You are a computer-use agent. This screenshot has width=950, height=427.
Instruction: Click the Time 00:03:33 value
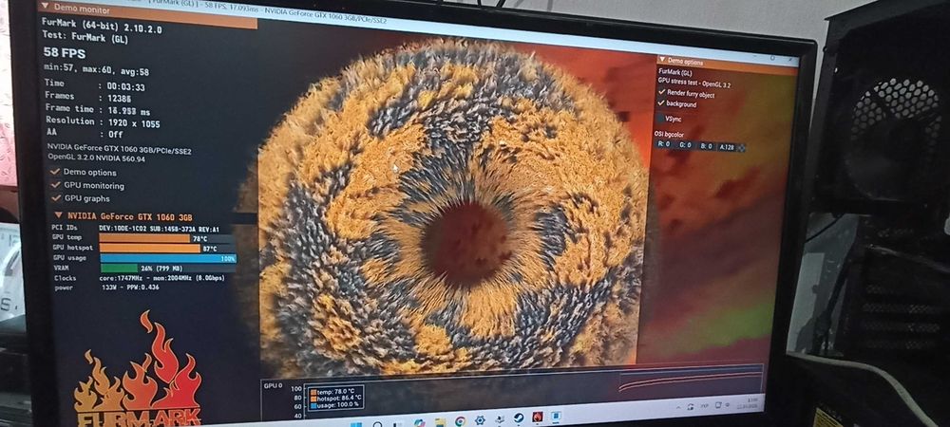click(125, 86)
